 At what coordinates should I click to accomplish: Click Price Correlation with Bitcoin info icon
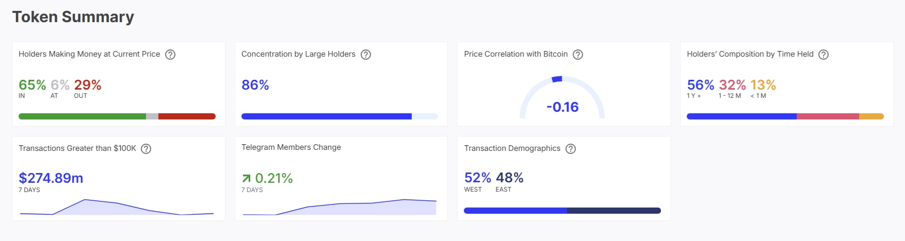[578, 55]
